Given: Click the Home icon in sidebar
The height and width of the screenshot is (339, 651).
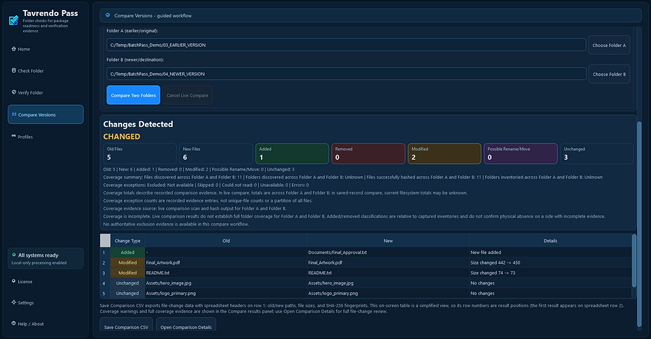Looking at the screenshot, I should (14, 49).
